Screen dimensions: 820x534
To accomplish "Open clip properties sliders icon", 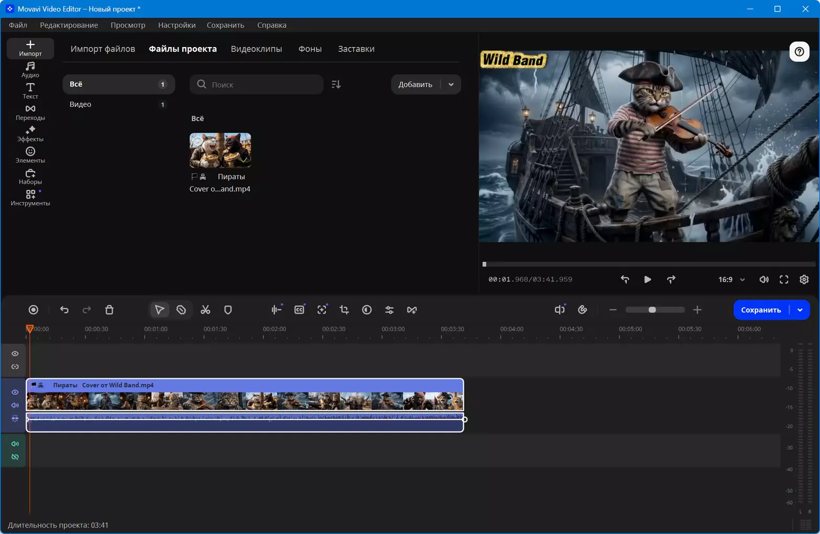I will pos(389,310).
